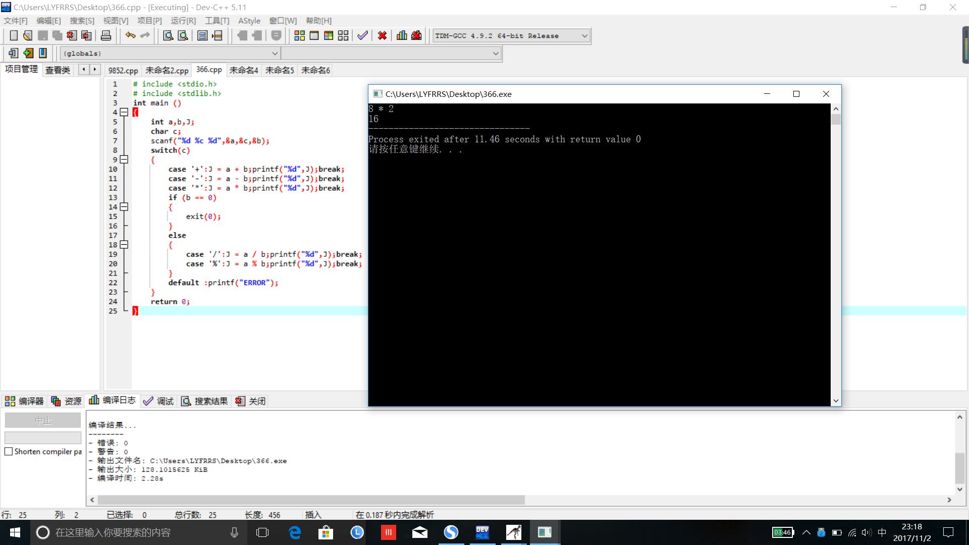
Task: Print the current document
Action: pos(106,35)
